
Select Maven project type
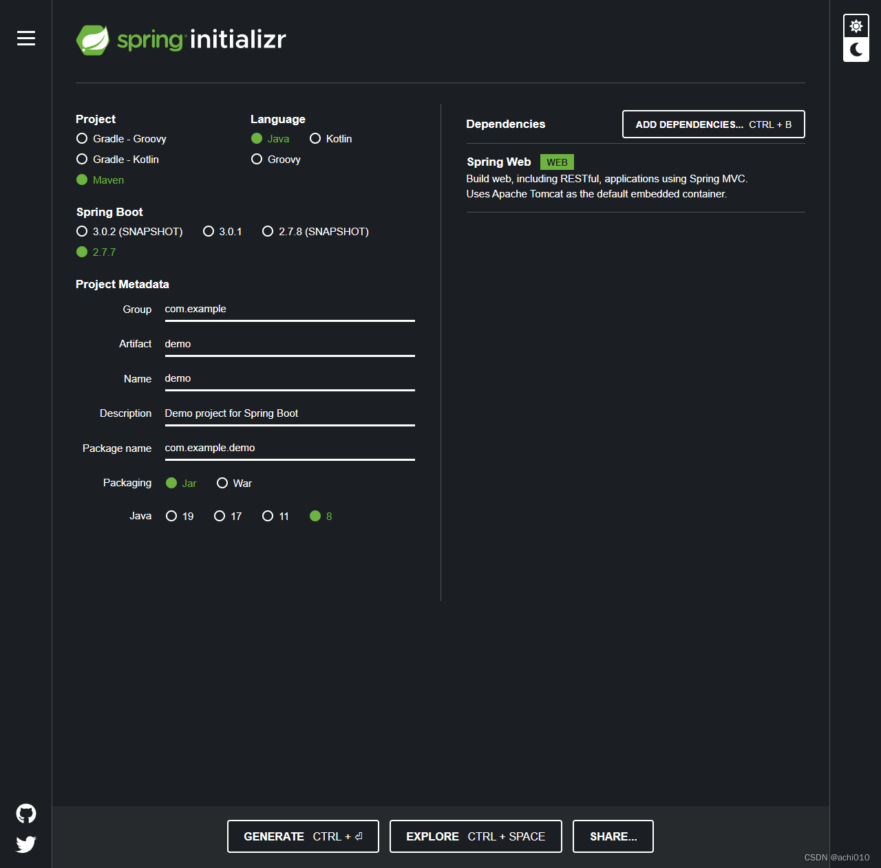[x=100, y=180]
